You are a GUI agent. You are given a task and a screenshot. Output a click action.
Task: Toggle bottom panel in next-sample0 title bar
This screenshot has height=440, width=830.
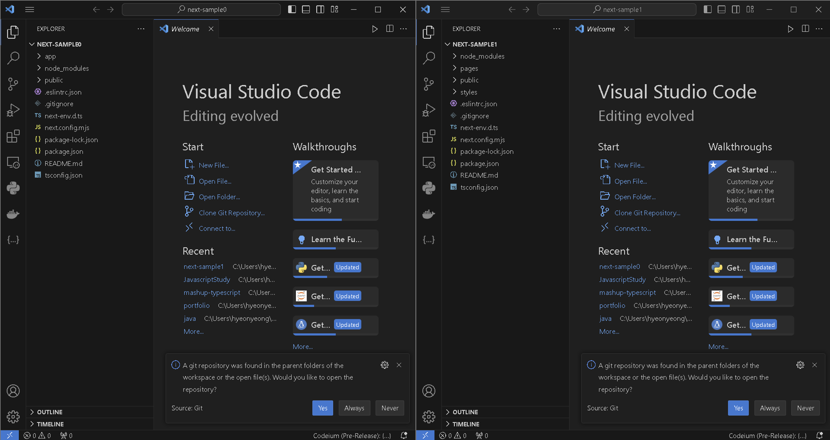pos(306,9)
